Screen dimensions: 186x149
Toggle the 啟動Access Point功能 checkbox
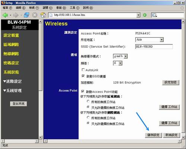[x=83, y=91]
